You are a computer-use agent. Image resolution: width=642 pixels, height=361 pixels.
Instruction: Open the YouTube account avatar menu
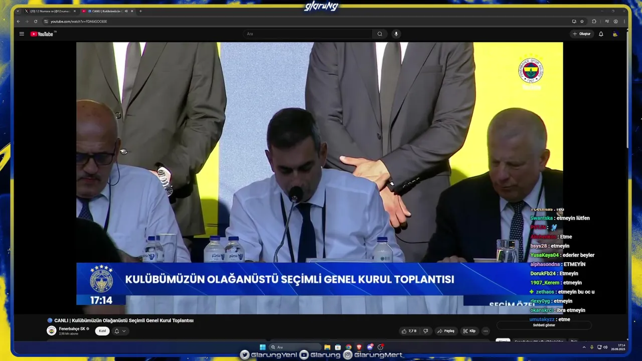[x=615, y=34]
